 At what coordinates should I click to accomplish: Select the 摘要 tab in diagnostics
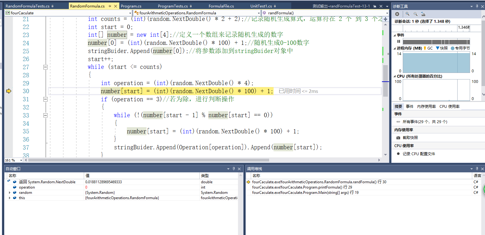(398, 106)
